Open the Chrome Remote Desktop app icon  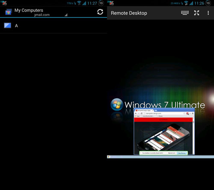[x=8, y=12]
